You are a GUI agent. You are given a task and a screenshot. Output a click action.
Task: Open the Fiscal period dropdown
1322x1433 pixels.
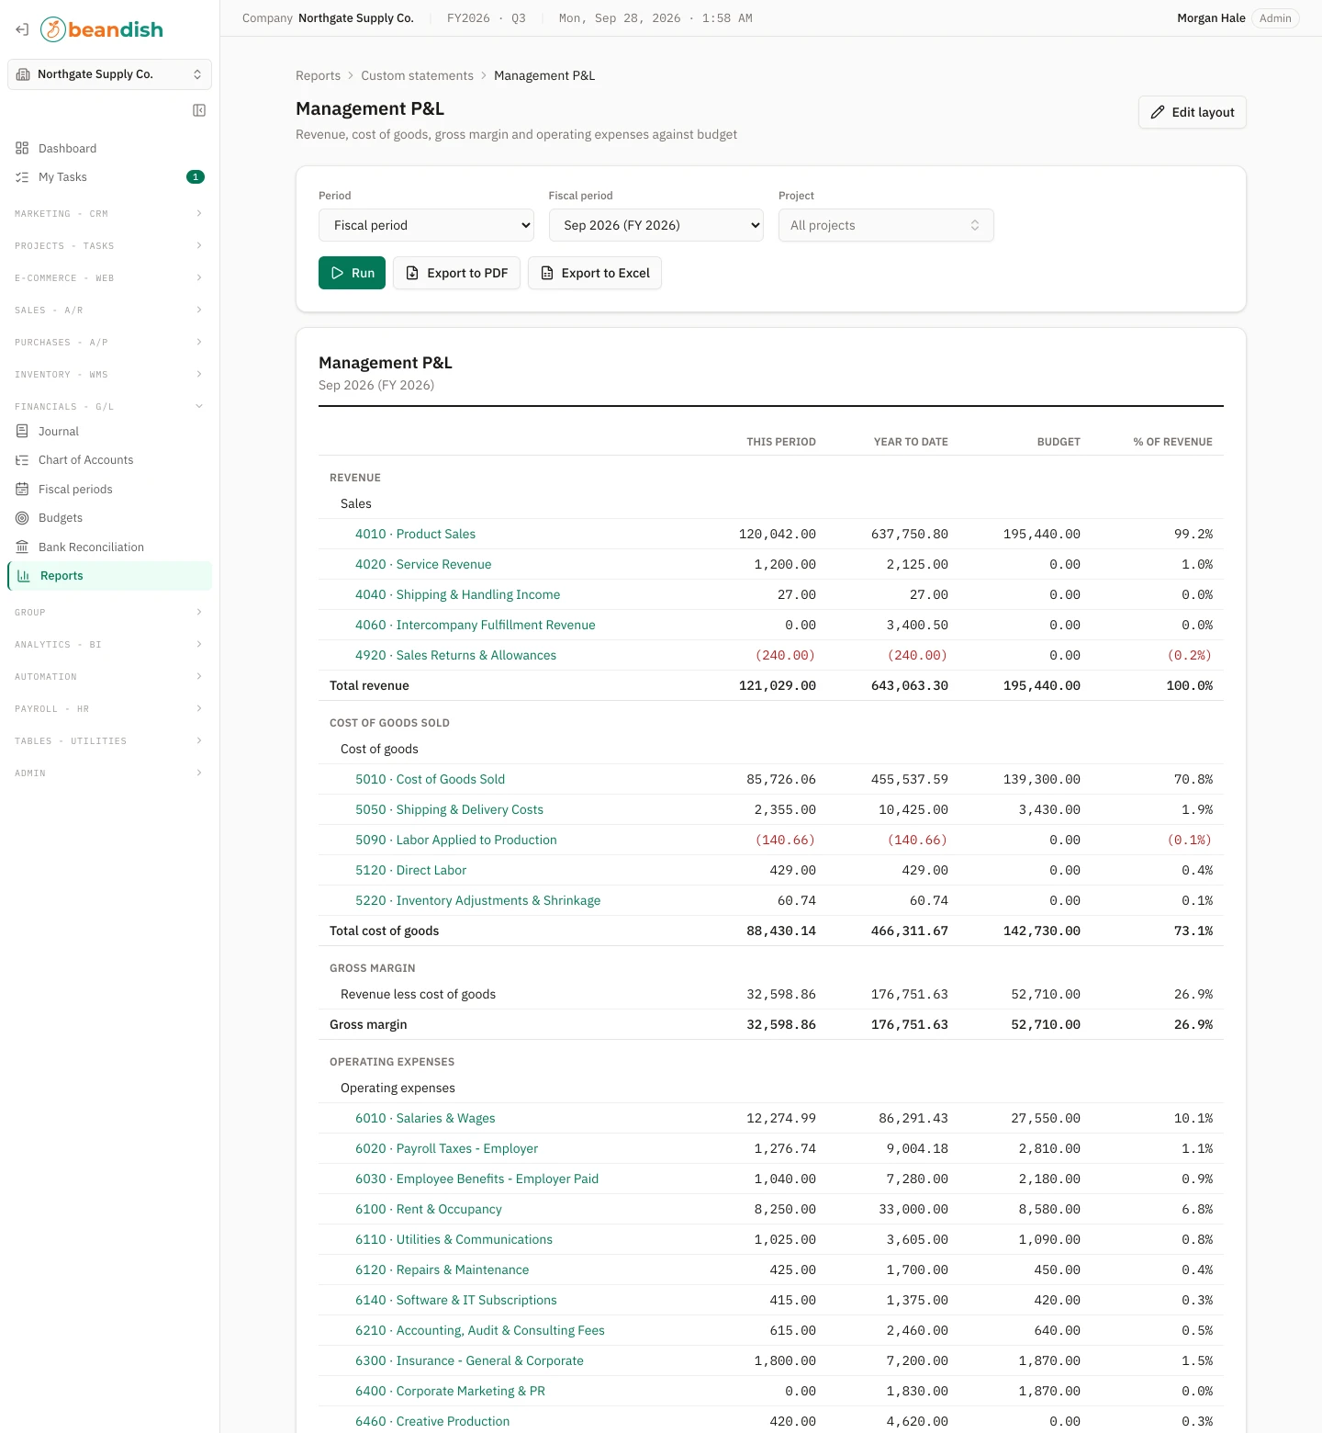tap(656, 225)
